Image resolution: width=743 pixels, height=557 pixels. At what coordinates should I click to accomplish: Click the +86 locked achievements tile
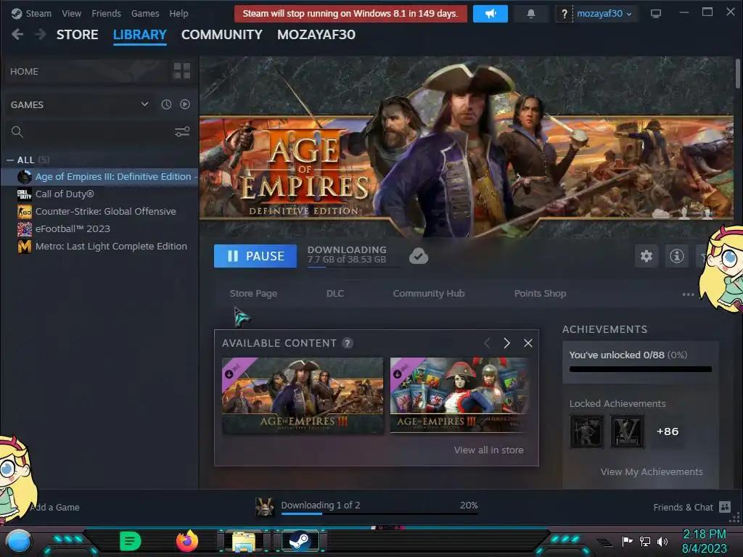(668, 432)
